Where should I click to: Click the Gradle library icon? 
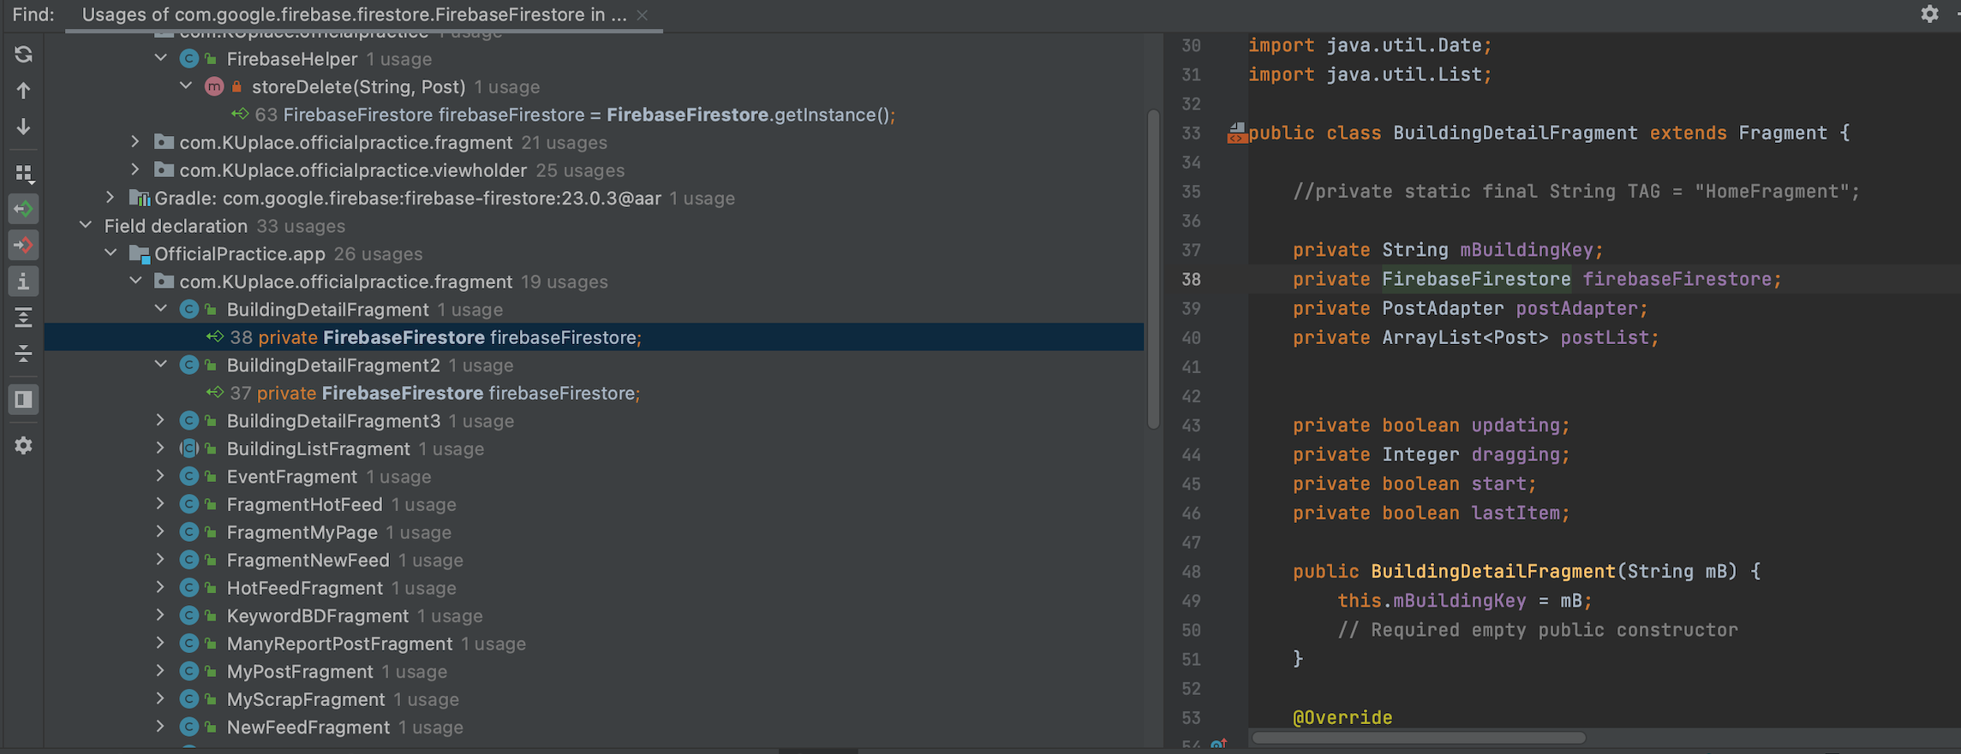click(139, 198)
